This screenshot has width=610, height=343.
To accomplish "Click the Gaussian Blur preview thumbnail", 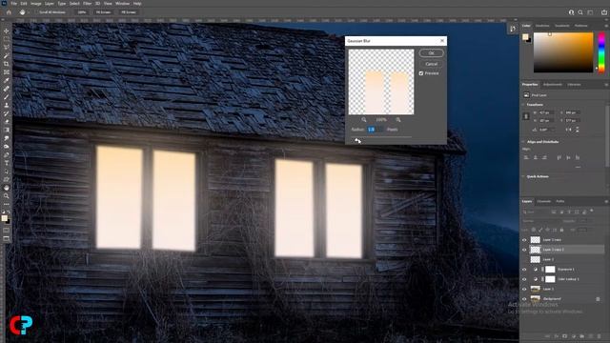I will [x=381, y=82].
